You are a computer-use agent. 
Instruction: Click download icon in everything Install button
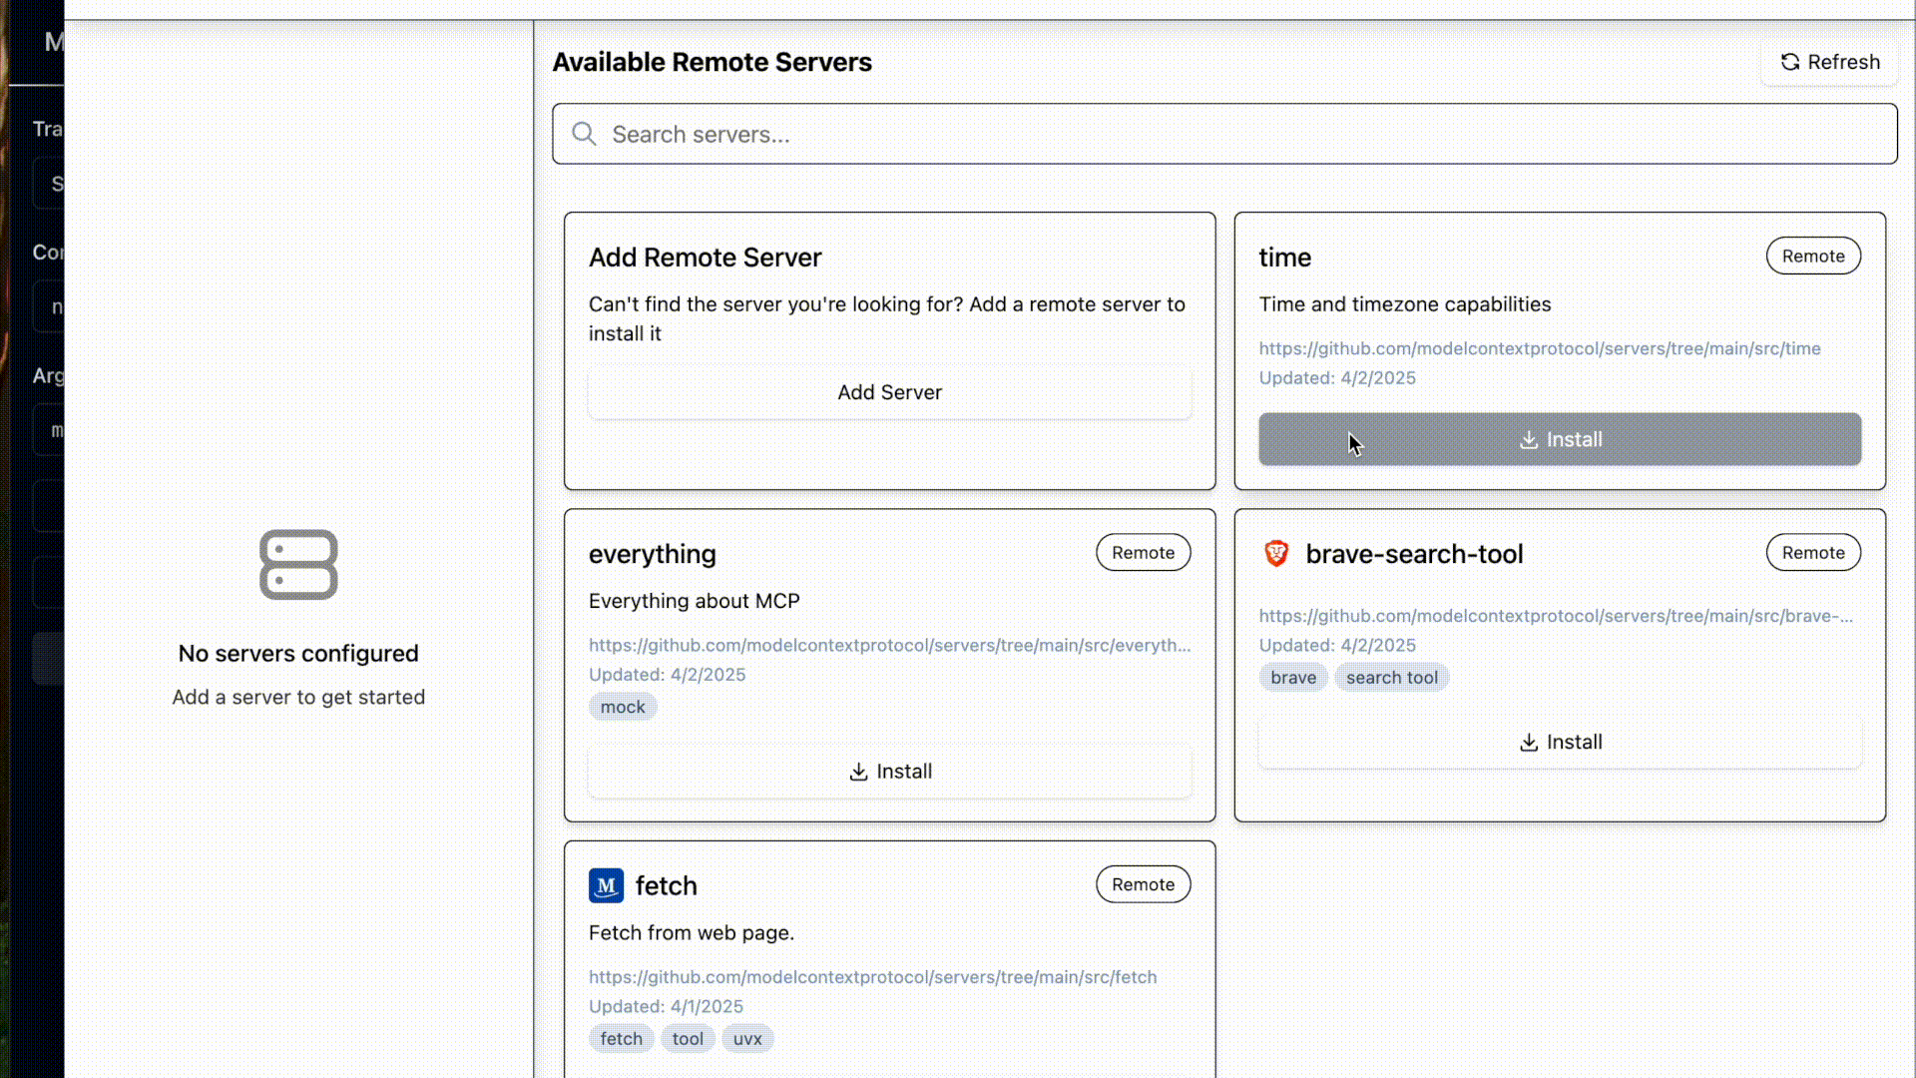pyautogui.click(x=857, y=772)
